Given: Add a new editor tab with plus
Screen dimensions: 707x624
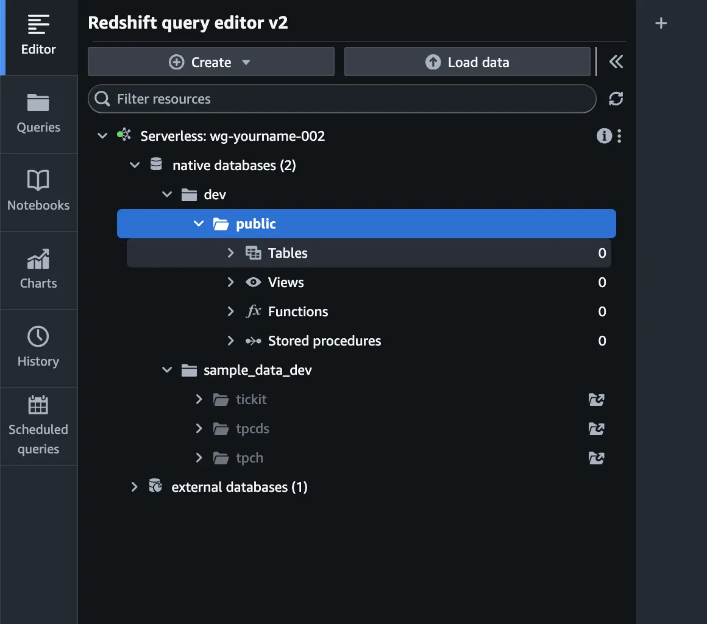Looking at the screenshot, I should click(661, 24).
